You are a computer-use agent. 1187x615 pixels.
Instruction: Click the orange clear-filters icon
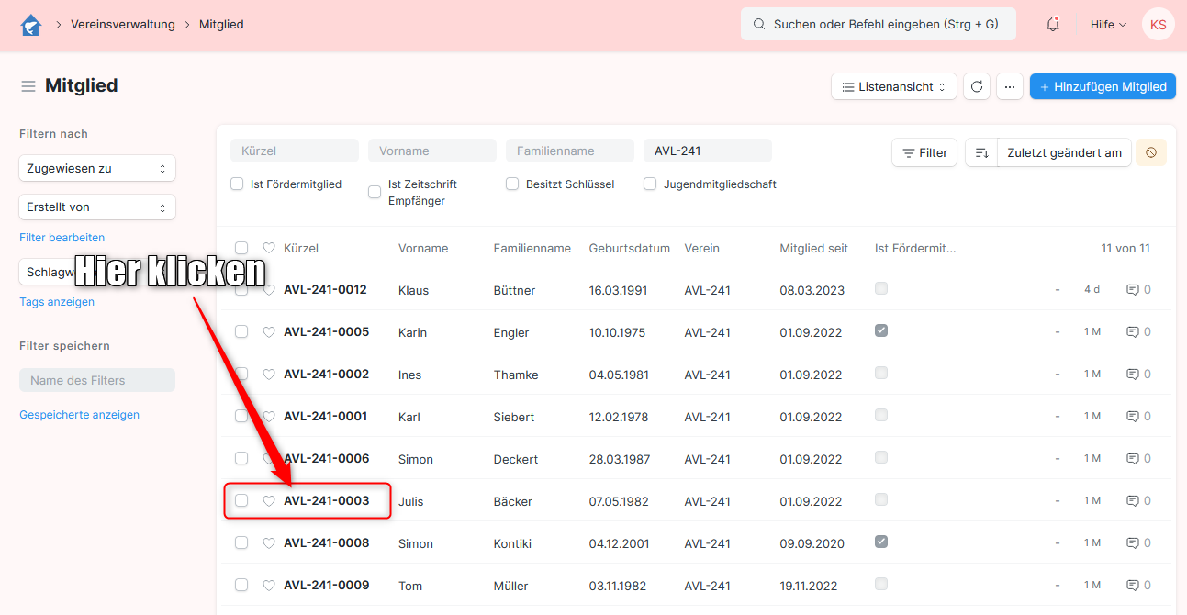[1151, 153]
